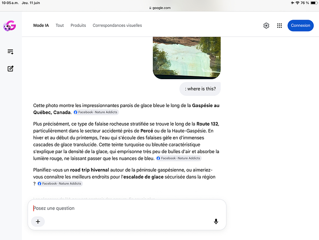Image resolution: width=319 pixels, height=240 pixels.
Task: Tap the airplane mode status icon
Action: [x=293, y=3]
